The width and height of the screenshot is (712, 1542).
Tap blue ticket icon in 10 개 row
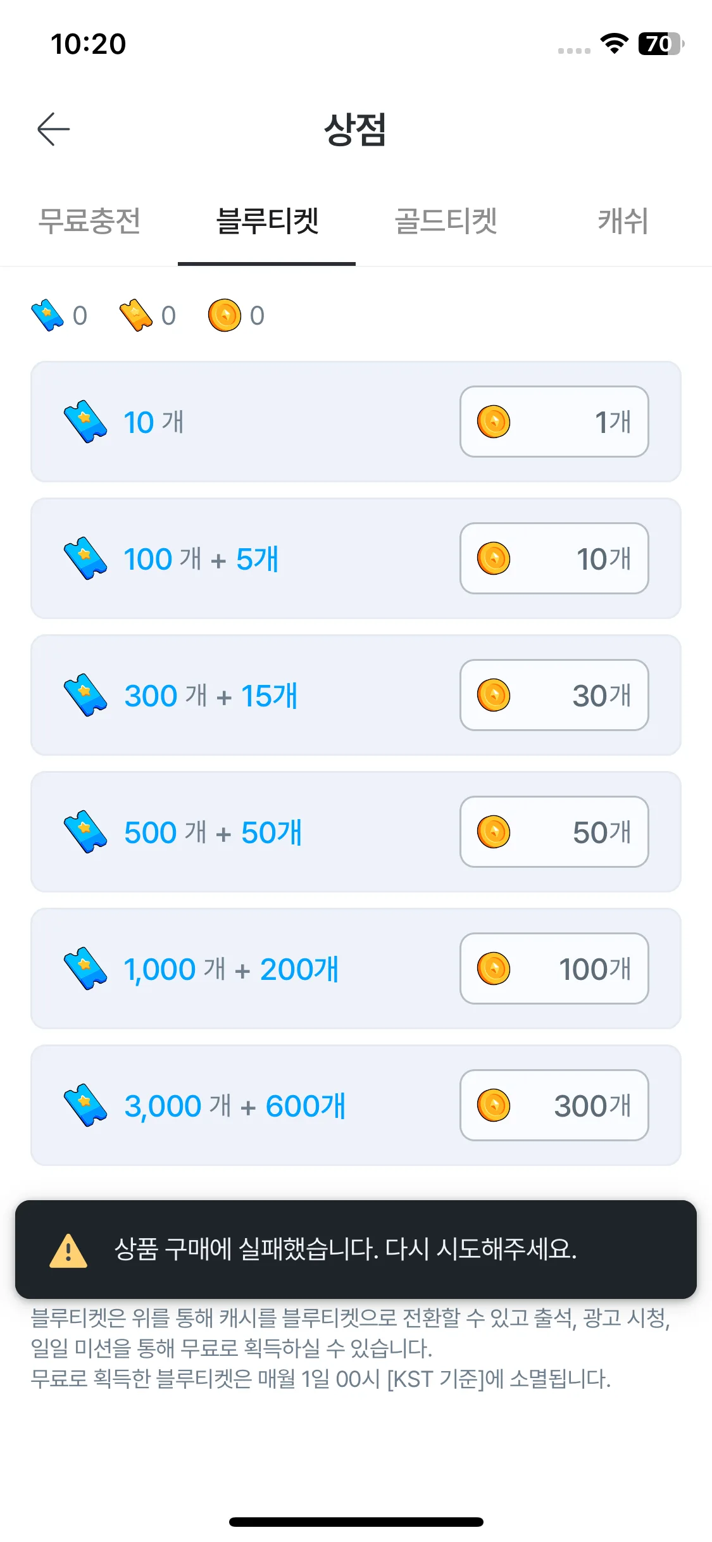[85, 422]
